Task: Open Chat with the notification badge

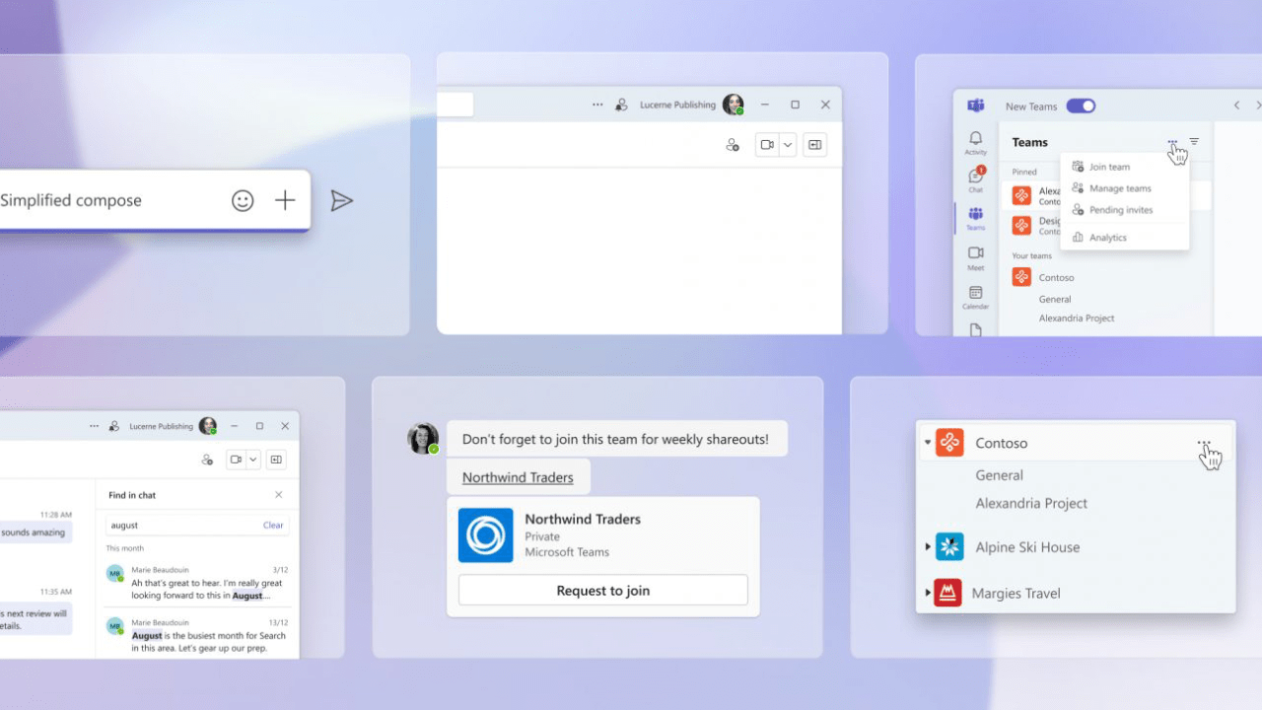Action: pyautogui.click(x=975, y=179)
